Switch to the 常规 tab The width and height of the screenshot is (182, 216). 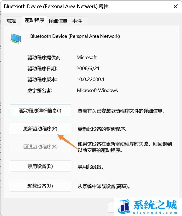[11, 21]
